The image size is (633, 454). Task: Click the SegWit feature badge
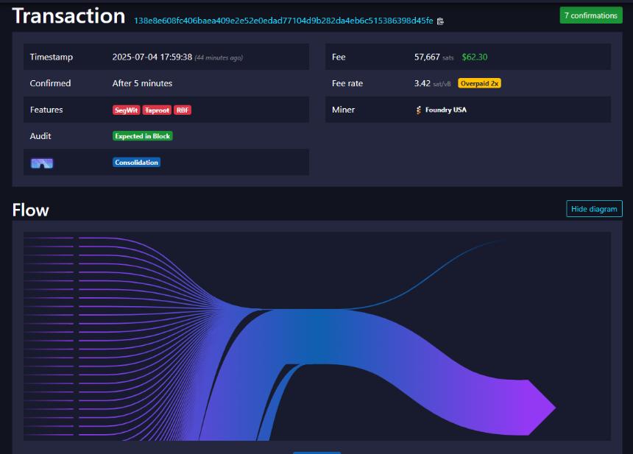(126, 110)
